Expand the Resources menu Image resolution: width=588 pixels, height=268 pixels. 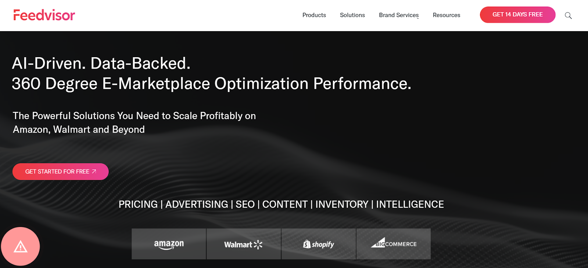[446, 15]
